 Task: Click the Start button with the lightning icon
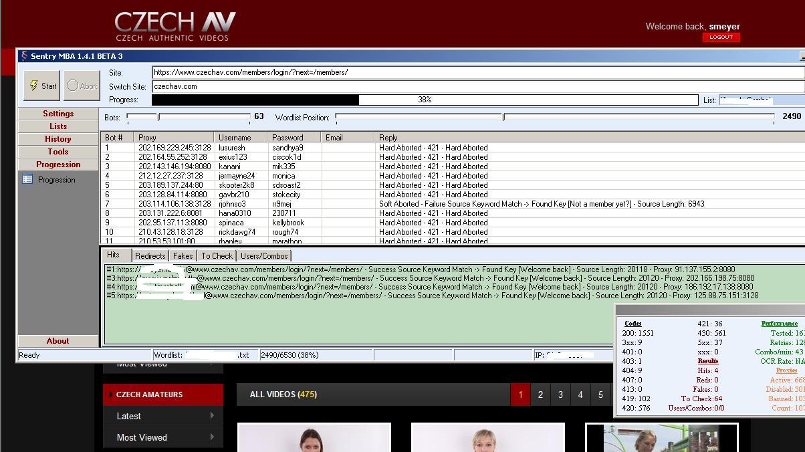point(42,86)
